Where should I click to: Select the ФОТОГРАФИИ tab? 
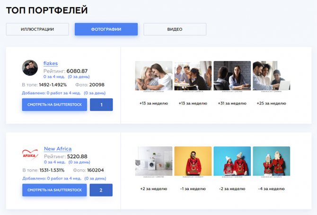click(106, 29)
